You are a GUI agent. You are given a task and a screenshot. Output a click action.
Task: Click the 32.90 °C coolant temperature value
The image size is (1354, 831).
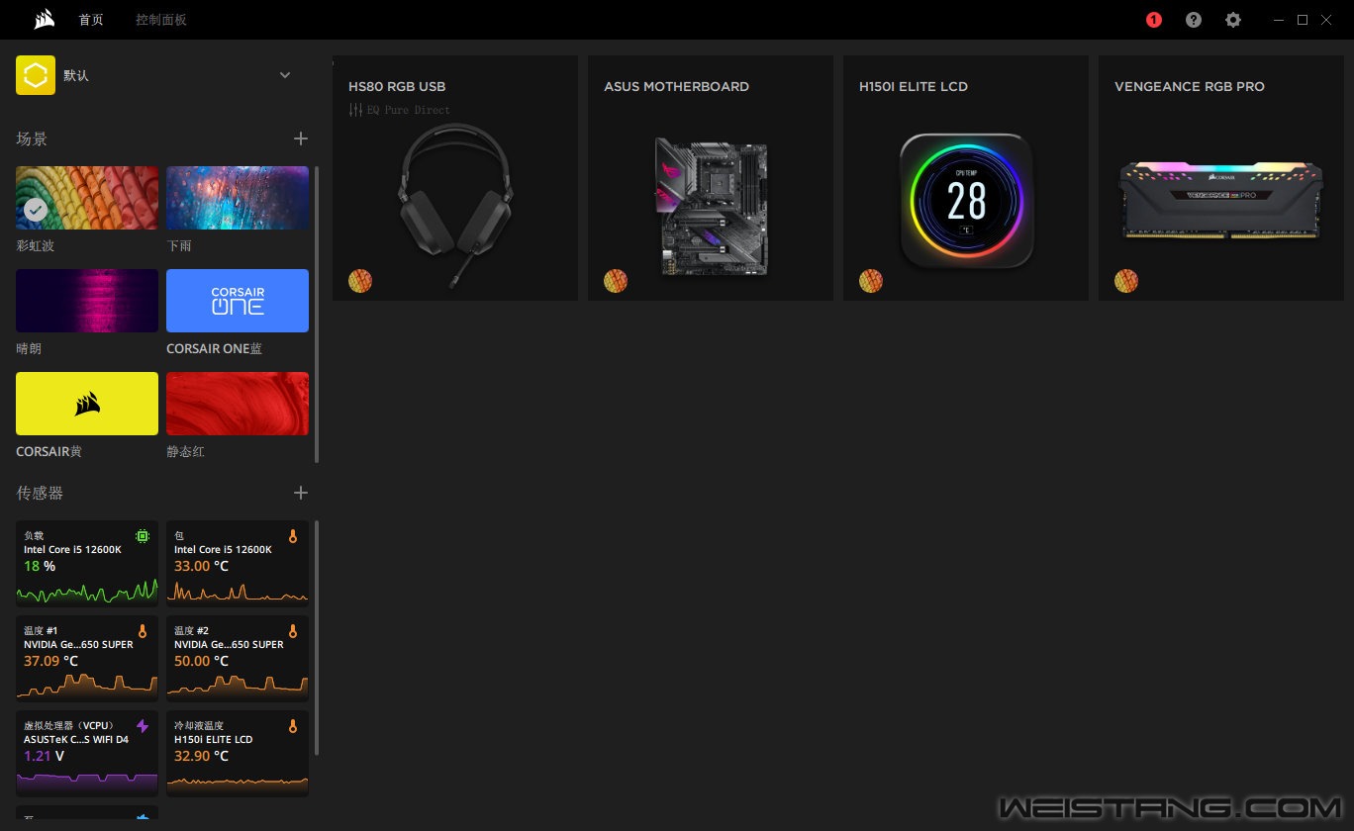(201, 756)
